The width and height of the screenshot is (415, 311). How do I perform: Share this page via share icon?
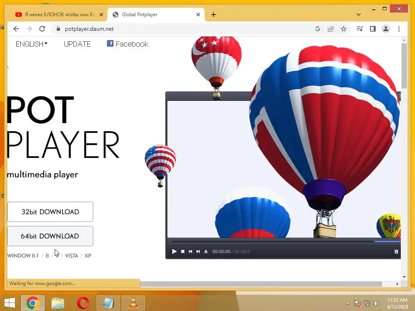point(331,29)
